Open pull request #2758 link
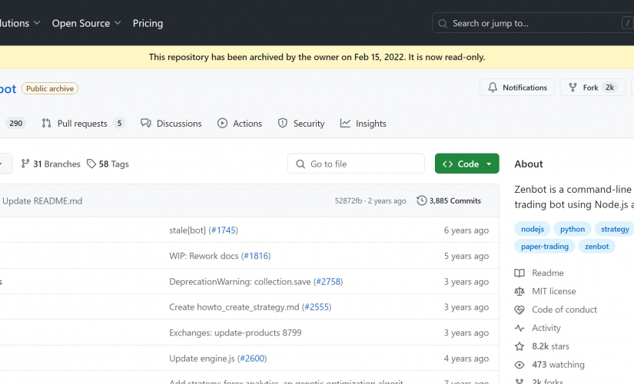The width and height of the screenshot is (634, 384). click(328, 281)
